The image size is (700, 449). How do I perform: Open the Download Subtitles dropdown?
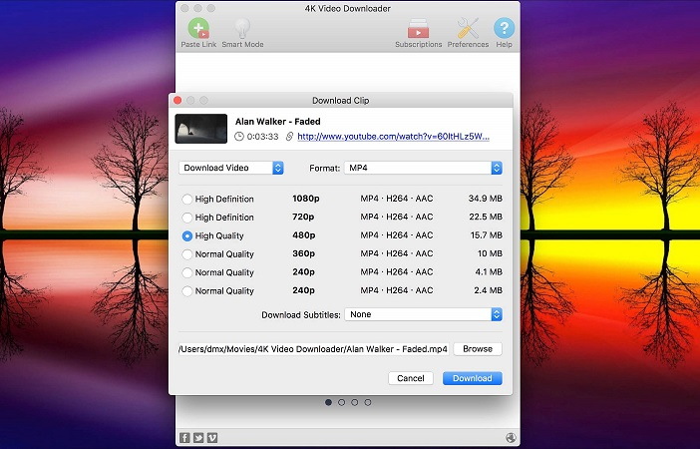coord(423,314)
